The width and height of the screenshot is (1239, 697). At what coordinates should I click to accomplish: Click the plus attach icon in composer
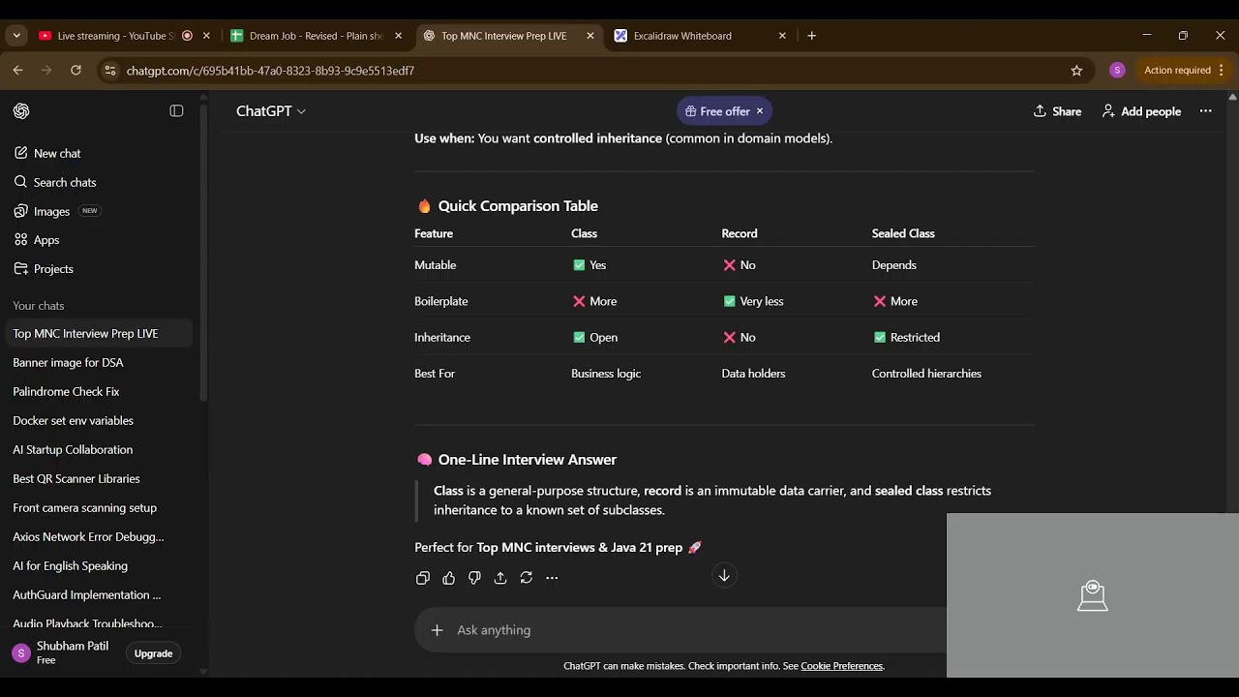[438, 630]
